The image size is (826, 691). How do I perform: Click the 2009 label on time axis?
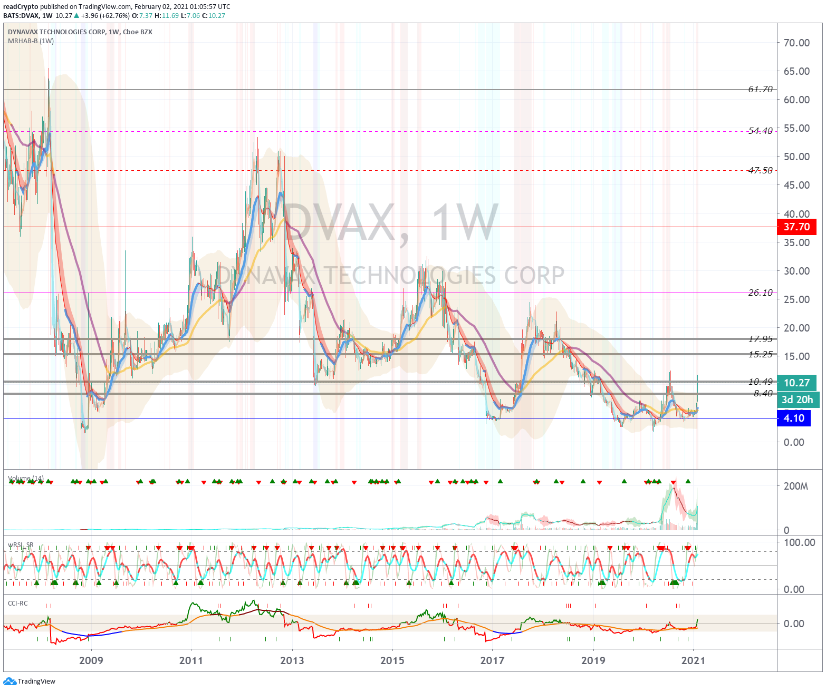[x=91, y=660]
